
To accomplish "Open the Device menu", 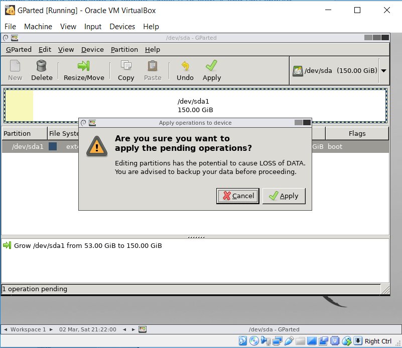I will pos(92,49).
